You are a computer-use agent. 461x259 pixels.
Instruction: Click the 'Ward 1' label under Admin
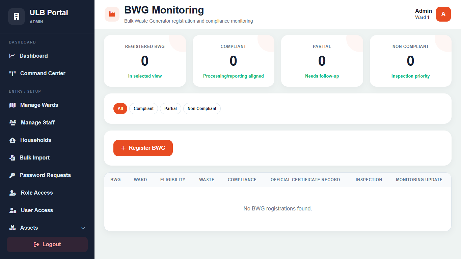[422, 18]
